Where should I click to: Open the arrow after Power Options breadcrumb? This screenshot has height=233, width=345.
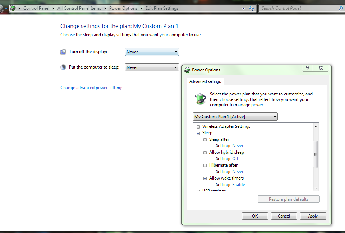tap(141, 8)
